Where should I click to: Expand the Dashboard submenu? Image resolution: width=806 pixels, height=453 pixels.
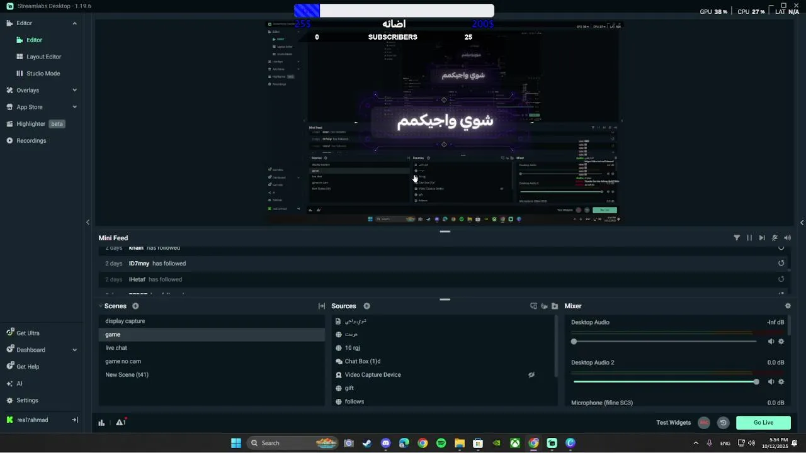[74, 350]
